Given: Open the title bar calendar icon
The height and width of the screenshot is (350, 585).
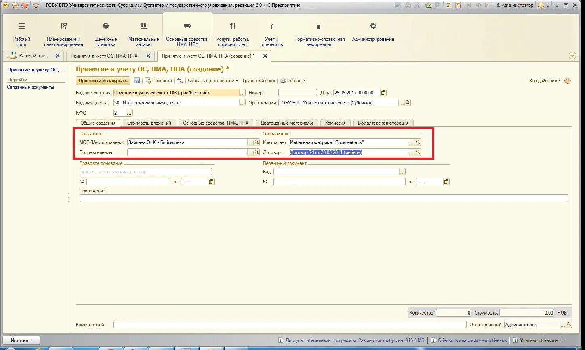Looking at the screenshot, I should pyautogui.click(x=458, y=5).
